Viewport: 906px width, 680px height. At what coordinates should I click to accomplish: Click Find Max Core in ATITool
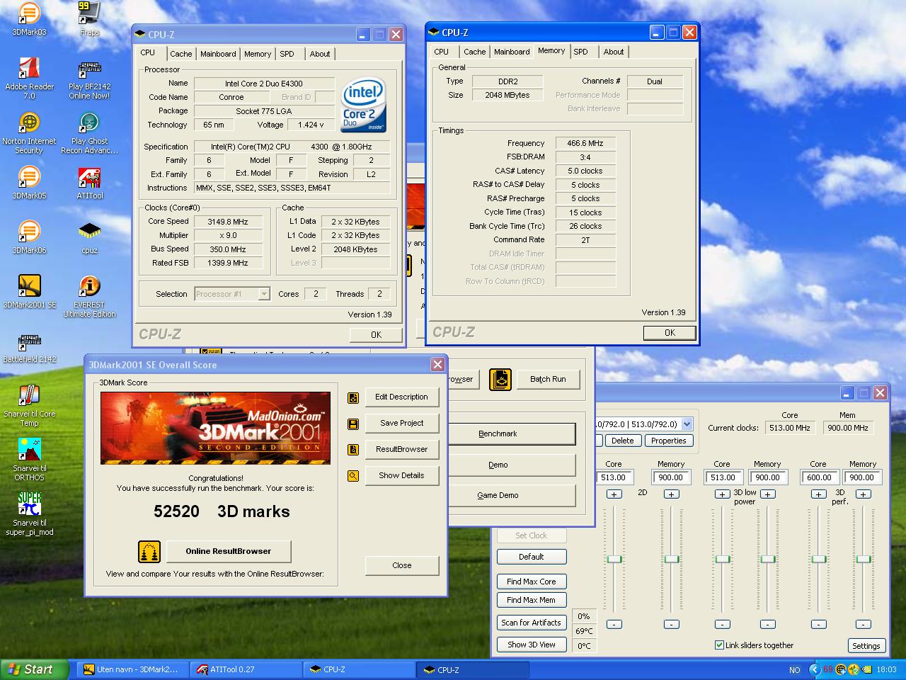532,582
